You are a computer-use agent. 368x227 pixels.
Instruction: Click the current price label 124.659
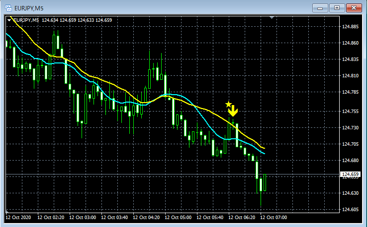[x=350, y=174]
